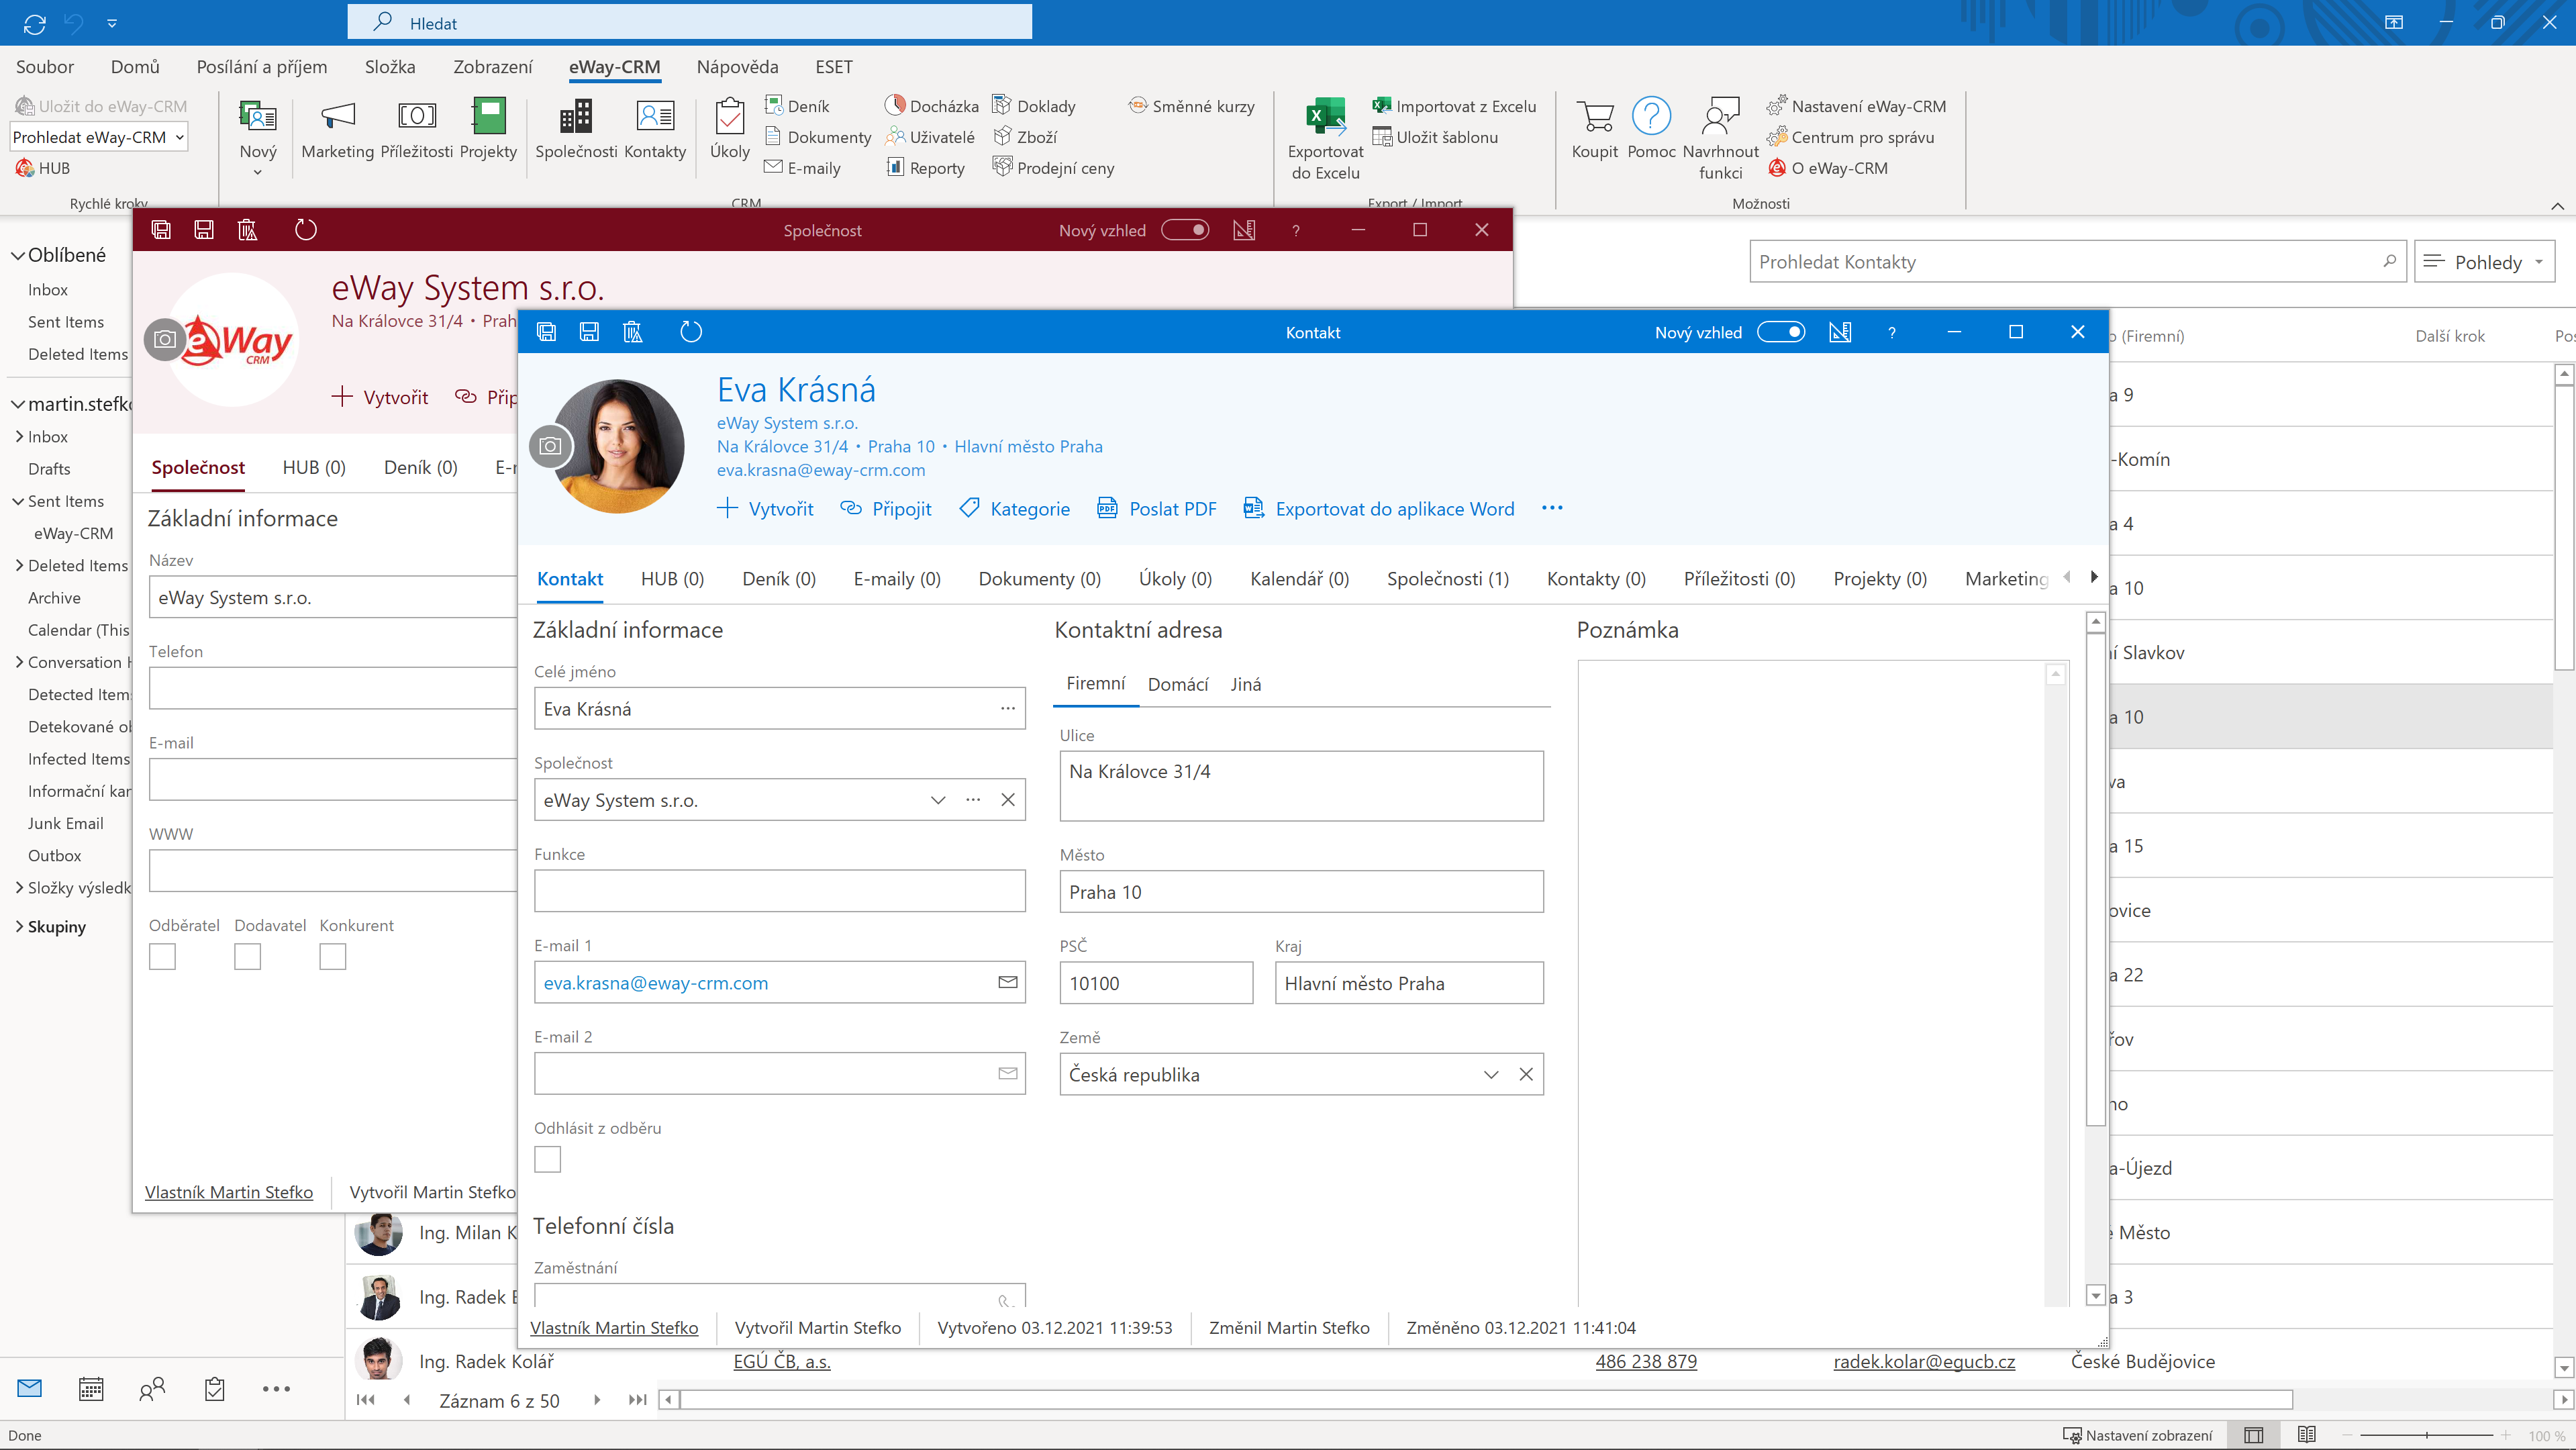Click Exportovat do aplikace Word
Viewport: 2576px width, 1450px height.
tap(1378, 508)
